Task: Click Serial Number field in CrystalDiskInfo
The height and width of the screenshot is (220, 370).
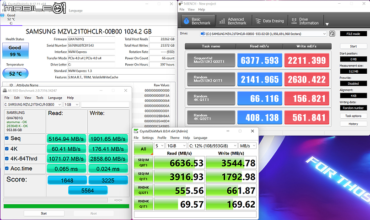Action: (x=91, y=45)
